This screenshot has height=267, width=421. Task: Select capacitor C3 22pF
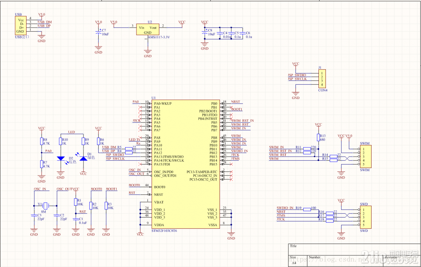coord(34,215)
